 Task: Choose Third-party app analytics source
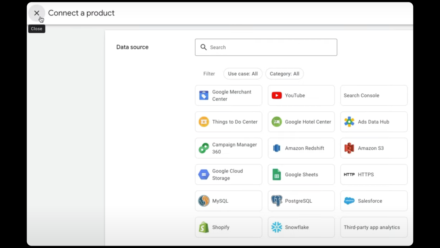click(374, 227)
